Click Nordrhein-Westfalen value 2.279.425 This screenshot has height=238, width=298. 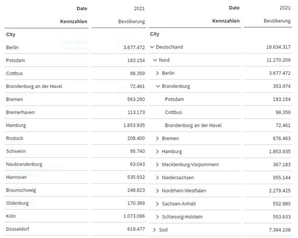[280, 190]
